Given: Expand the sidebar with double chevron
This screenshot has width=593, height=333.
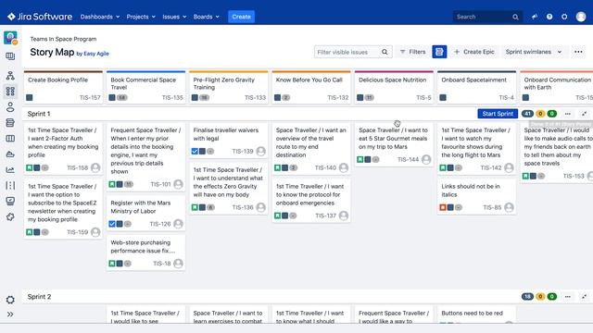Looking at the screenshot, I should (x=10, y=314).
